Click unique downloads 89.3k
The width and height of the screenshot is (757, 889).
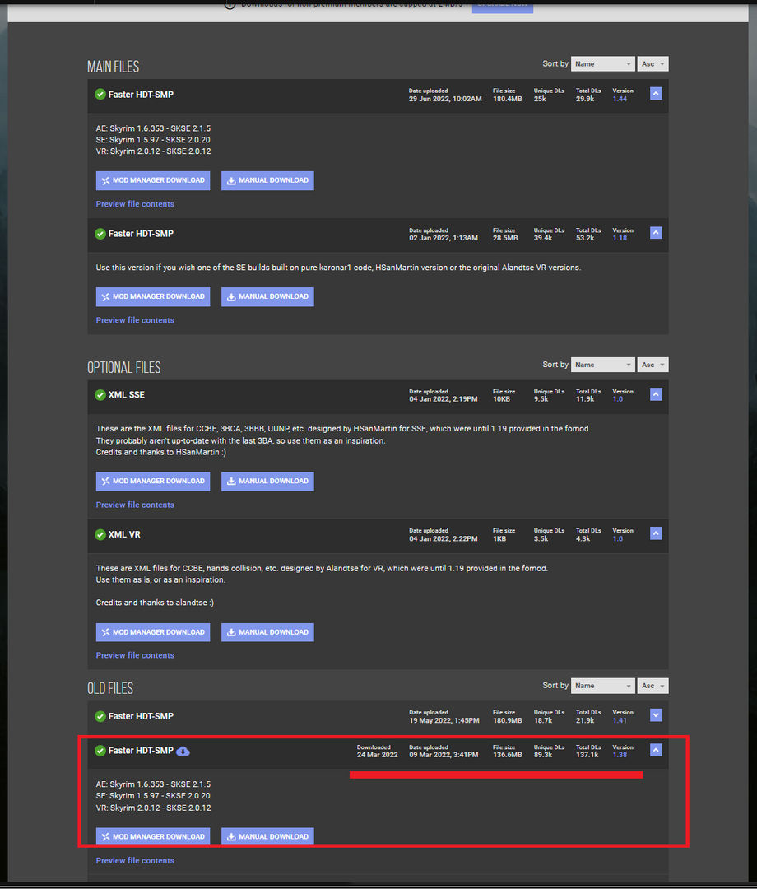(543, 755)
